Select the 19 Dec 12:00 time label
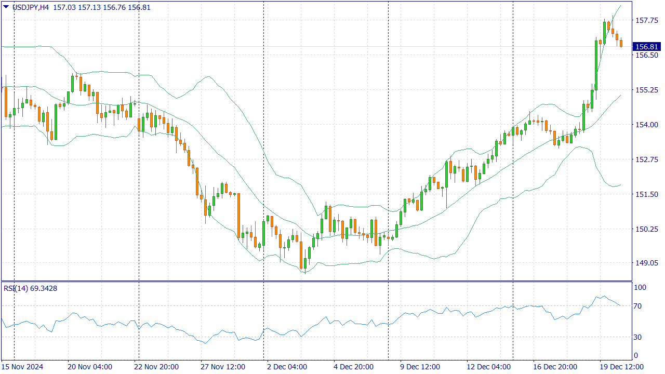The image size is (665, 374). click(x=622, y=367)
